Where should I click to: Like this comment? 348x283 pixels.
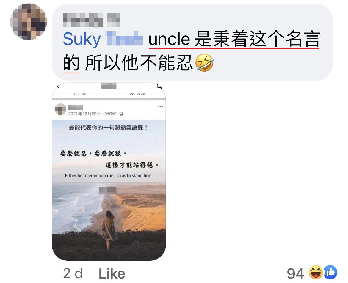(x=112, y=273)
